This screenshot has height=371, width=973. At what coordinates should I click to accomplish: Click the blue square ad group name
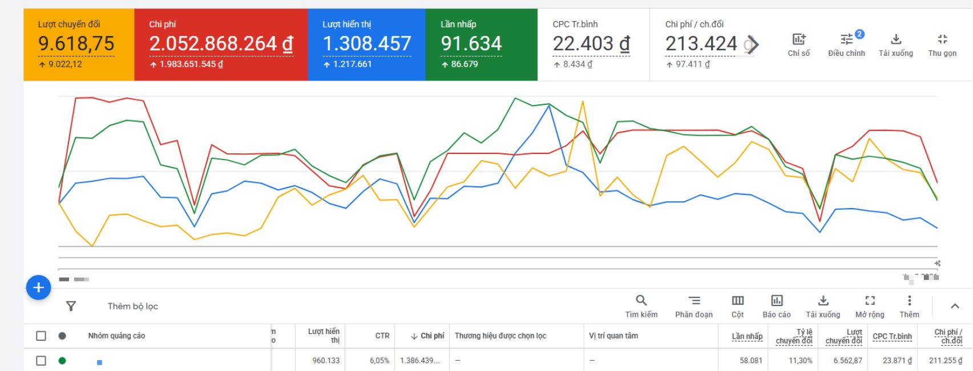coord(99,362)
